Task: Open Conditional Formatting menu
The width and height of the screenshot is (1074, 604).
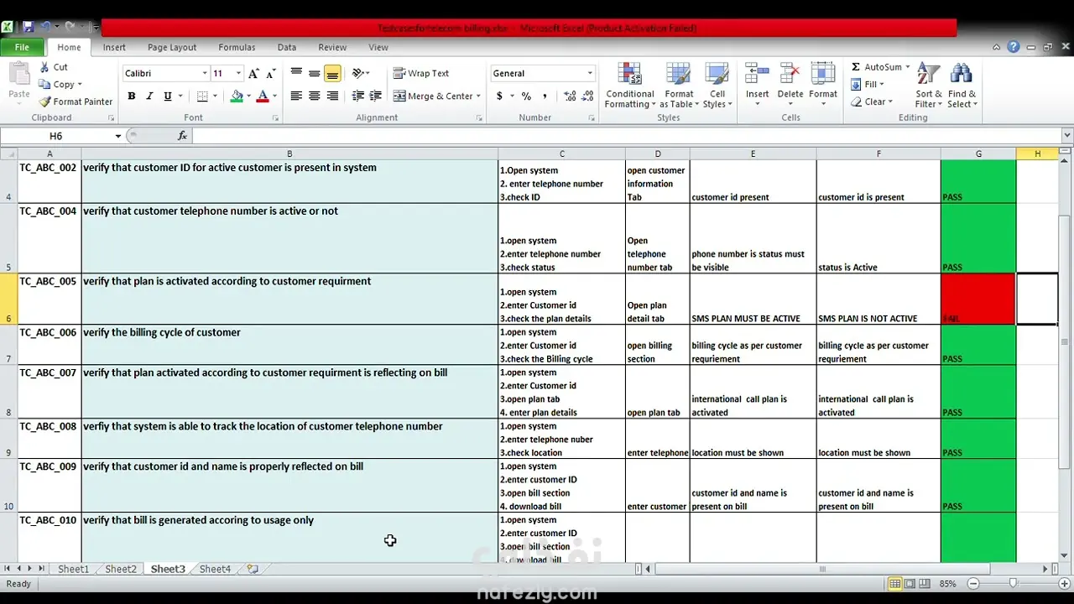Action: coord(629,86)
